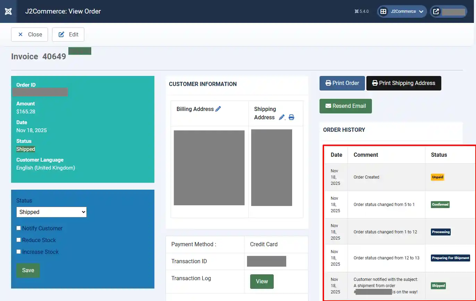This screenshot has height=301, width=476.
Task: Edit the shipping address via pencil icon
Action: click(282, 117)
